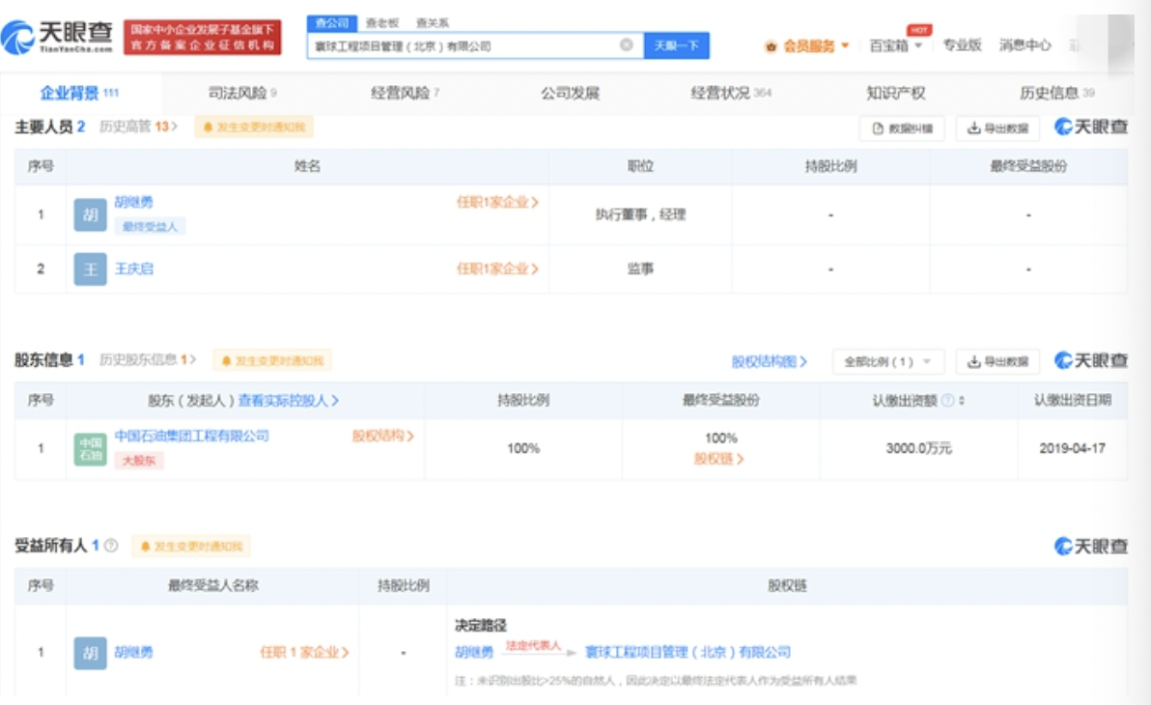Switch to the 经营状况 tab

coord(730,93)
